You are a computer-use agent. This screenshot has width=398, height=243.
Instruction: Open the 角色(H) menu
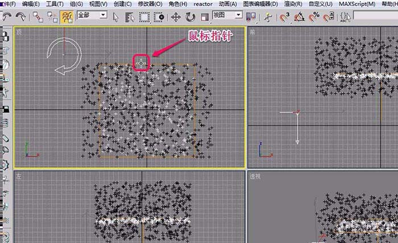tap(178, 4)
